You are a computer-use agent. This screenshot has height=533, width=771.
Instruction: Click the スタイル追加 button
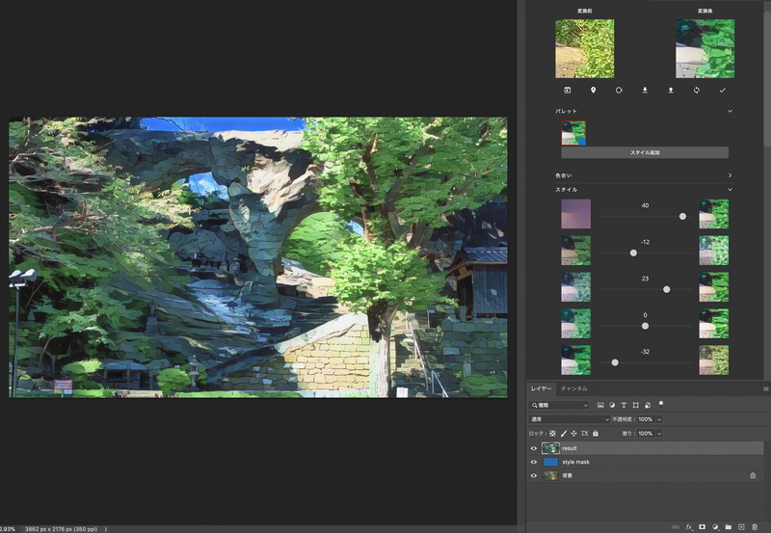tap(645, 152)
